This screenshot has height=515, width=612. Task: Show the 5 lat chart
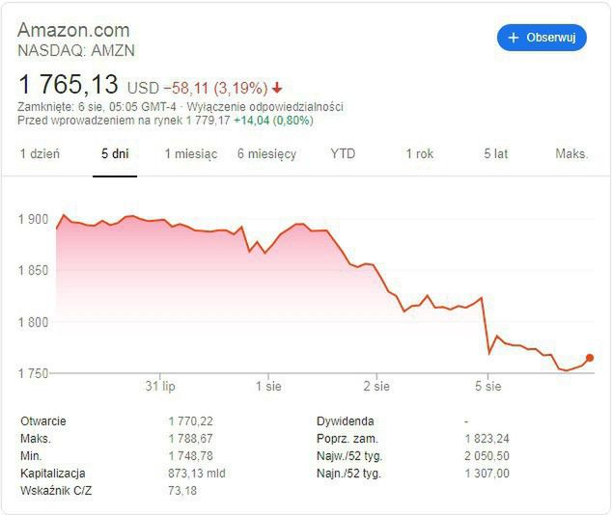[496, 153]
